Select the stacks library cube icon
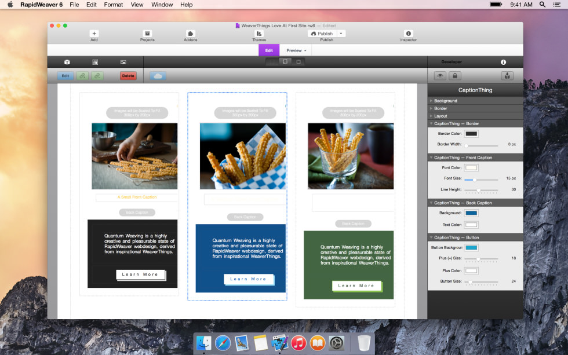The width and height of the screenshot is (568, 355). coord(67,62)
